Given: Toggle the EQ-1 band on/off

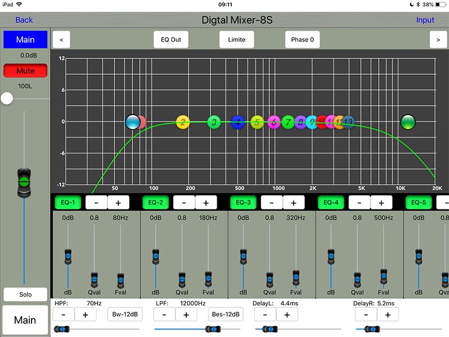Looking at the screenshot, I should 68,202.
